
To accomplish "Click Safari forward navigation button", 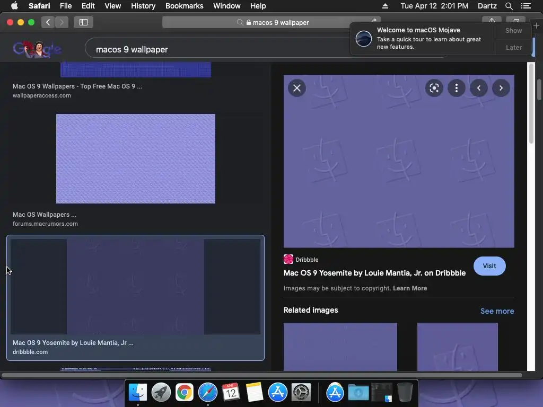I will point(62,22).
